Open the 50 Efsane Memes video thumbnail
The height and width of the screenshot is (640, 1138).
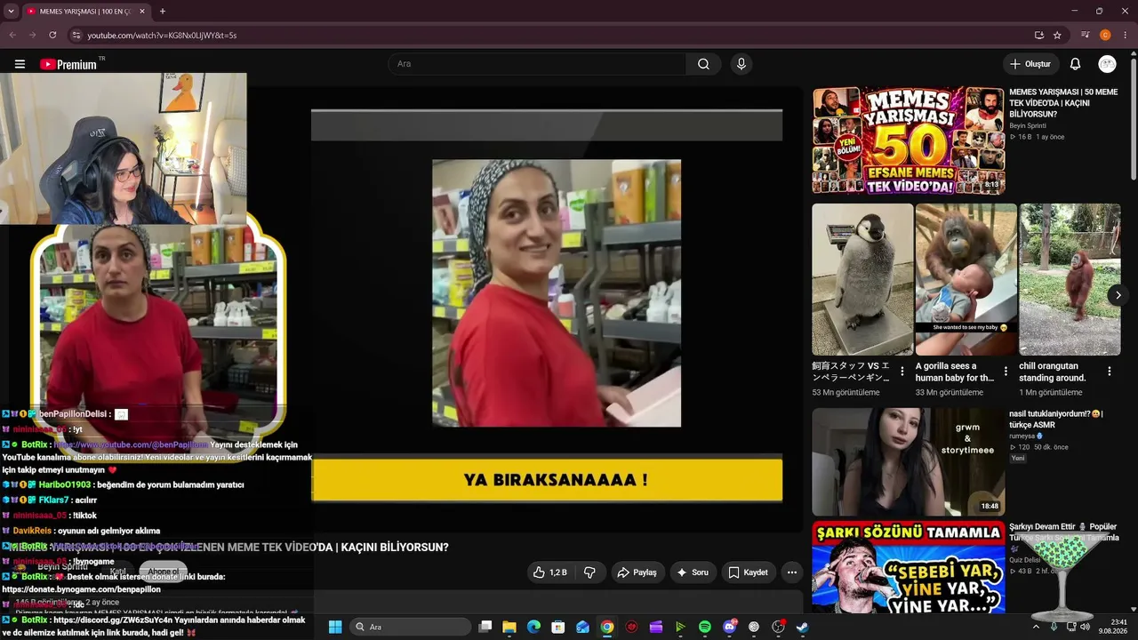pyautogui.click(x=908, y=140)
